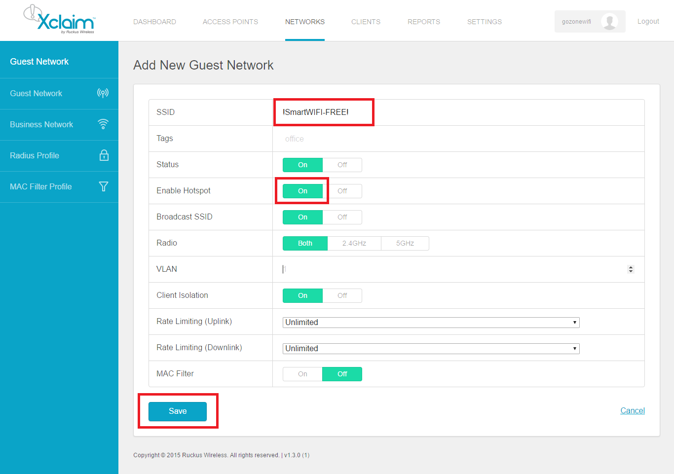Open the Rate Limiting (Uplink) dropdown
Screen dimensions: 674x474
click(431, 322)
